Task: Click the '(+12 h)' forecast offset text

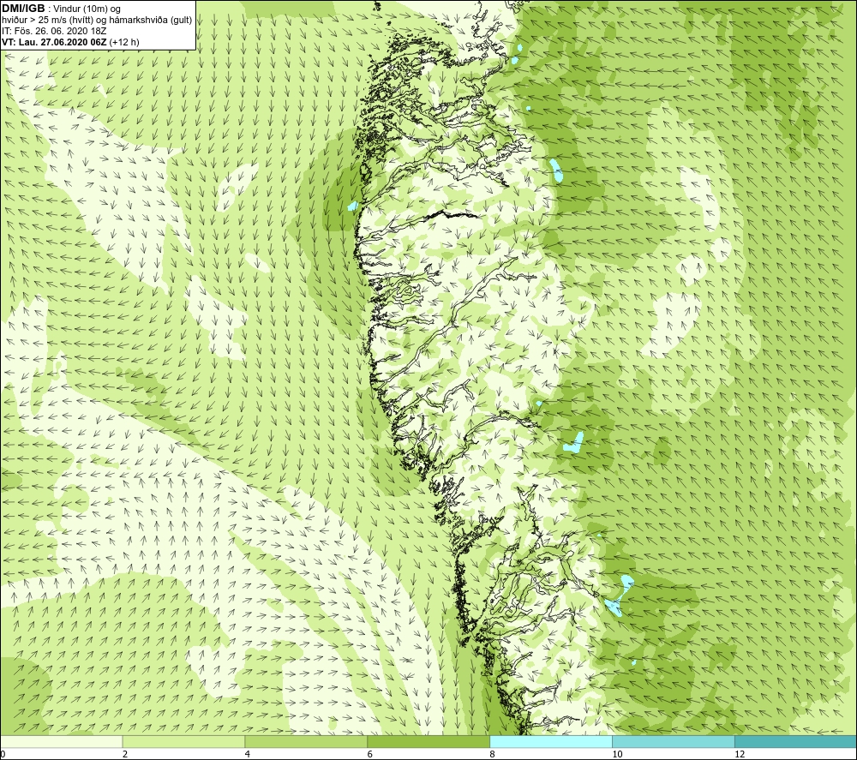Action: 124,41
